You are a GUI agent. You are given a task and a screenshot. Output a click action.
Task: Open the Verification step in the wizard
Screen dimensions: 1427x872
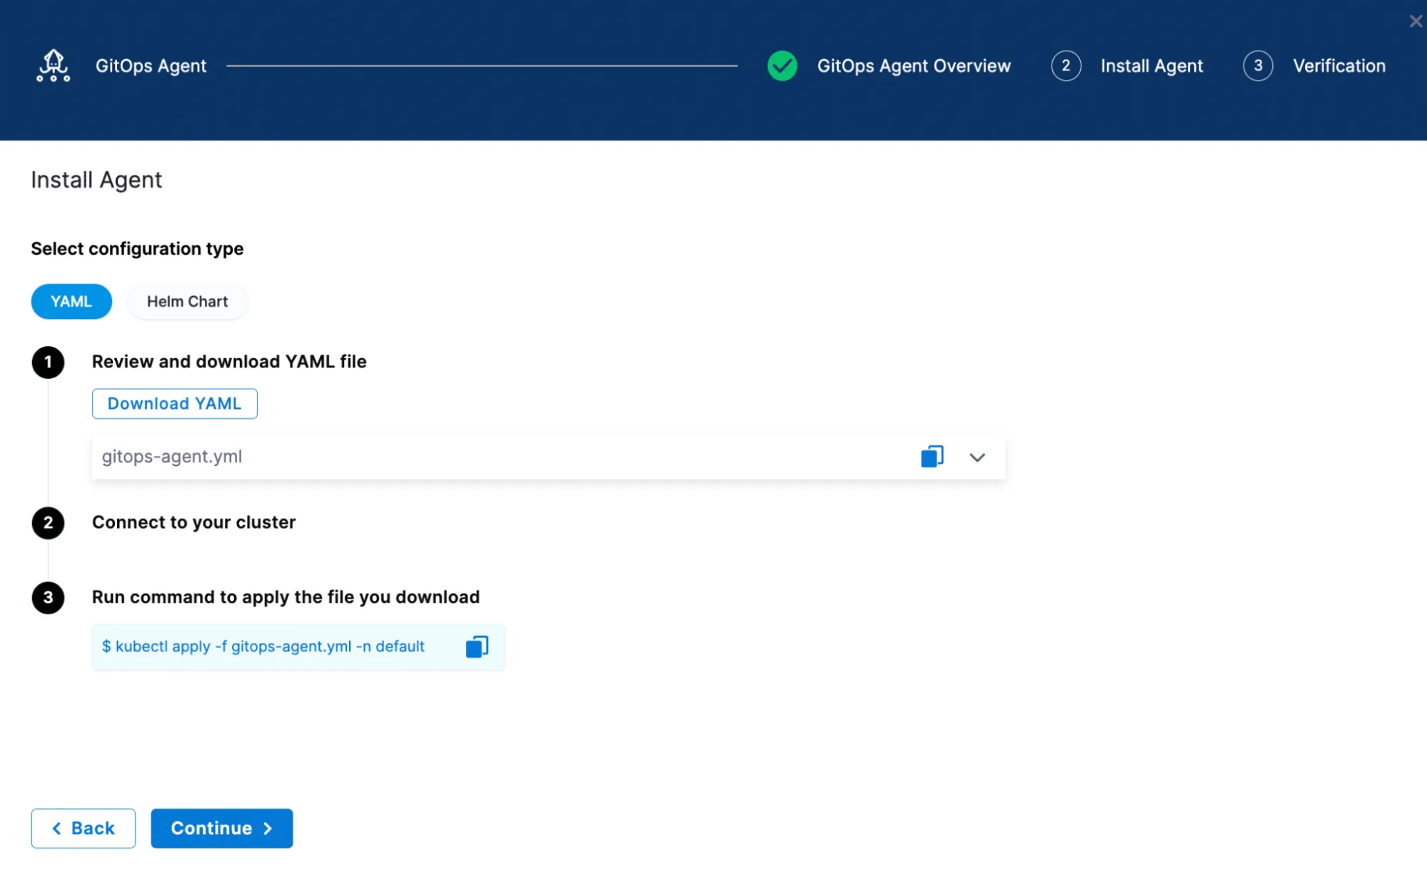pyautogui.click(x=1339, y=66)
